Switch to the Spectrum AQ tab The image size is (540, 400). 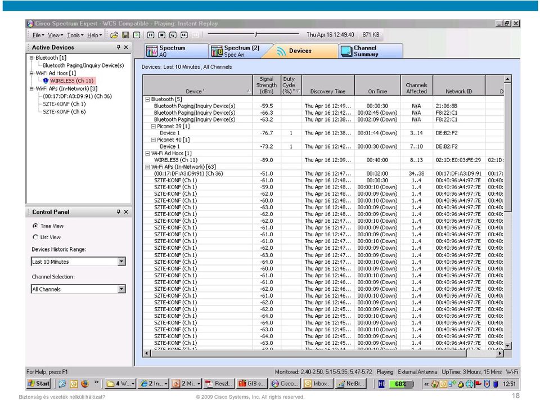[x=175, y=51]
